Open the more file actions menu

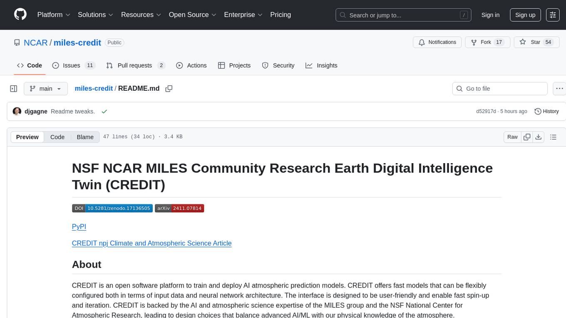click(x=559, y=89)
